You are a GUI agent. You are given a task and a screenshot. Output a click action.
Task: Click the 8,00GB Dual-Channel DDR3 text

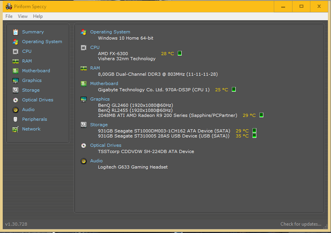click(x=158, y=74)
